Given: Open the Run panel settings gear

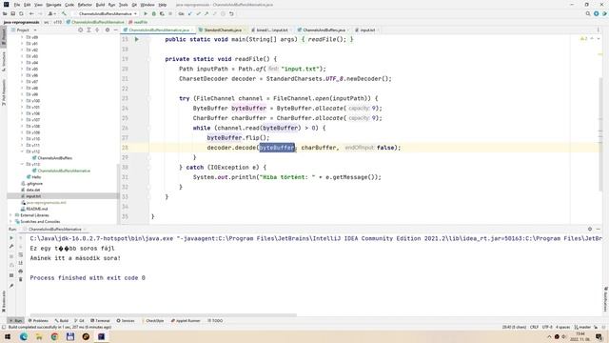Looking at the screenshot, I should [x=590, y=229].
